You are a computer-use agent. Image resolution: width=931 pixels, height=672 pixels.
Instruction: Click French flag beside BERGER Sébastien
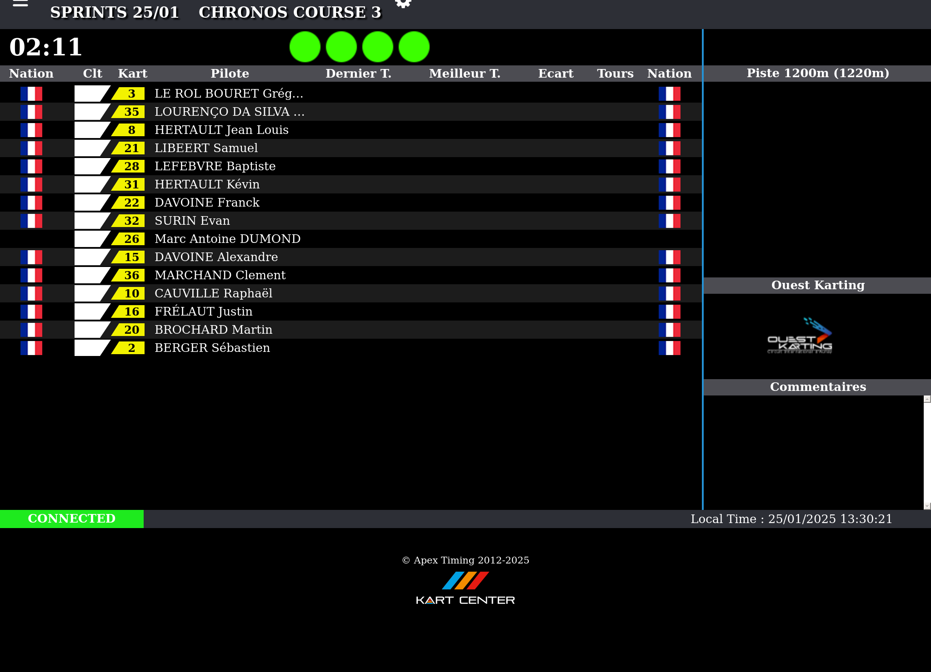click(31, 348)
